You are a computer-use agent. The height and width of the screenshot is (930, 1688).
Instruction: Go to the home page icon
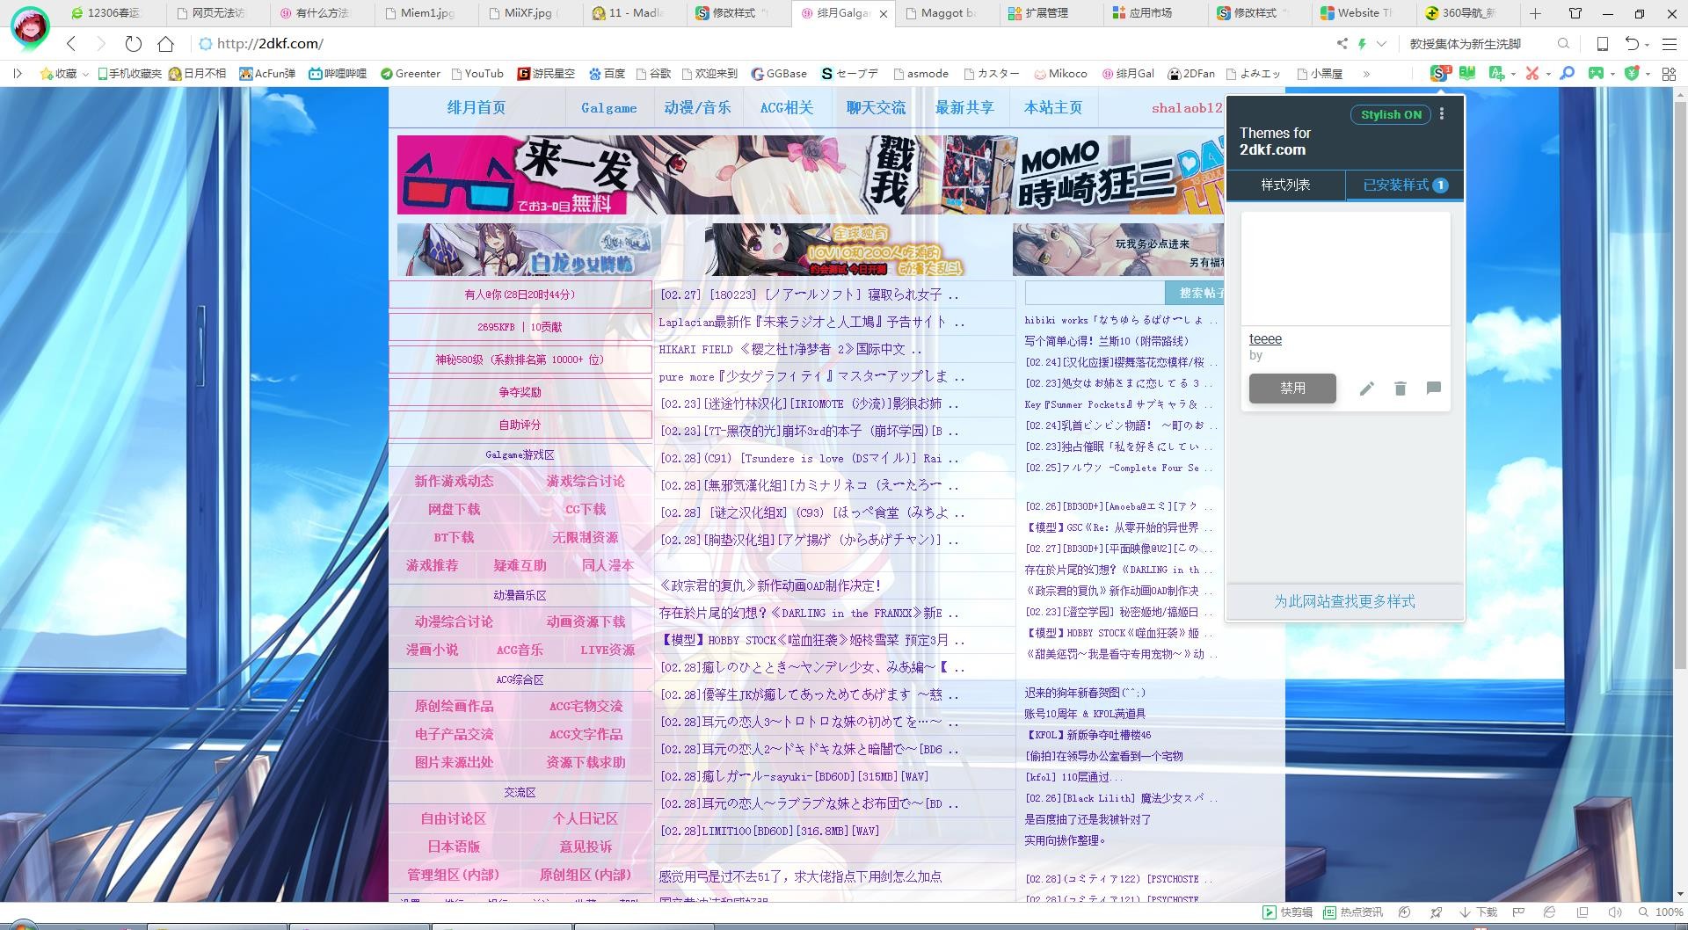click(165, 44)
